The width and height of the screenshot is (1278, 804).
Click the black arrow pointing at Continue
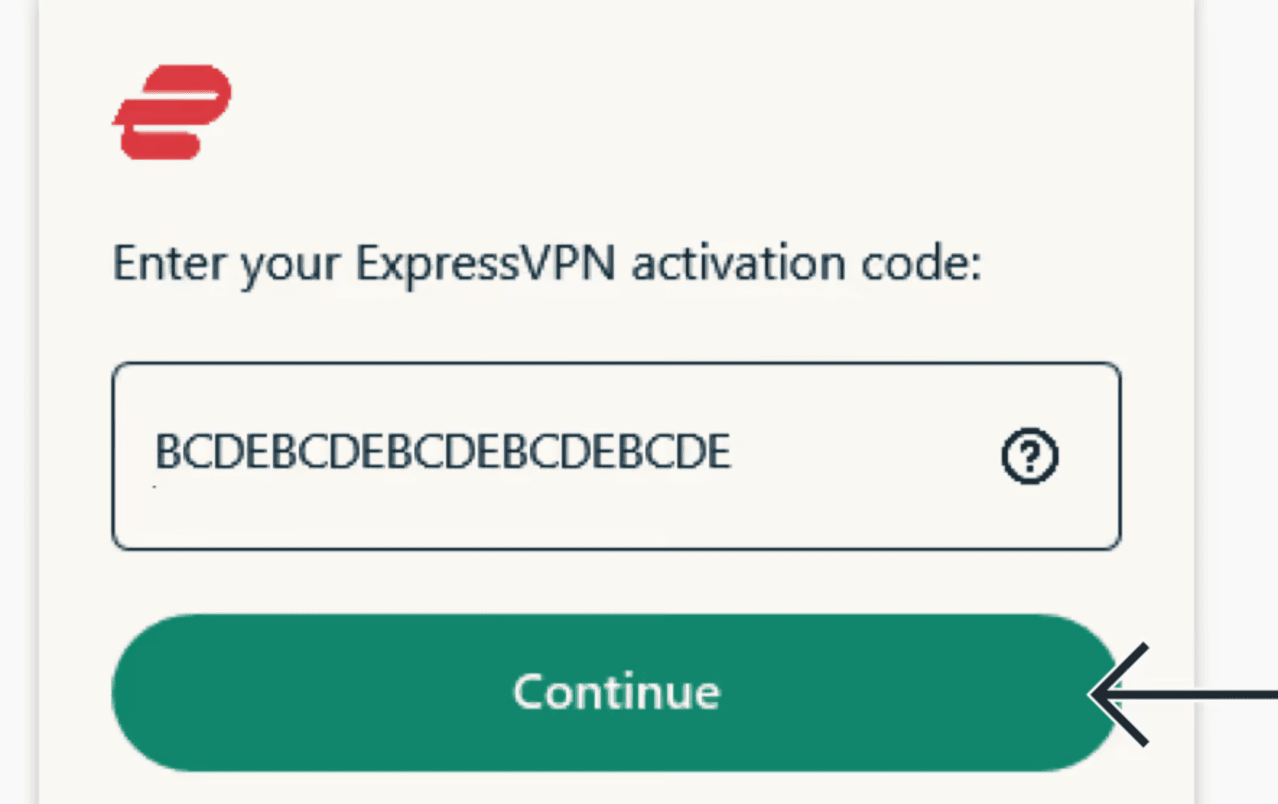tap(1183, 694)
